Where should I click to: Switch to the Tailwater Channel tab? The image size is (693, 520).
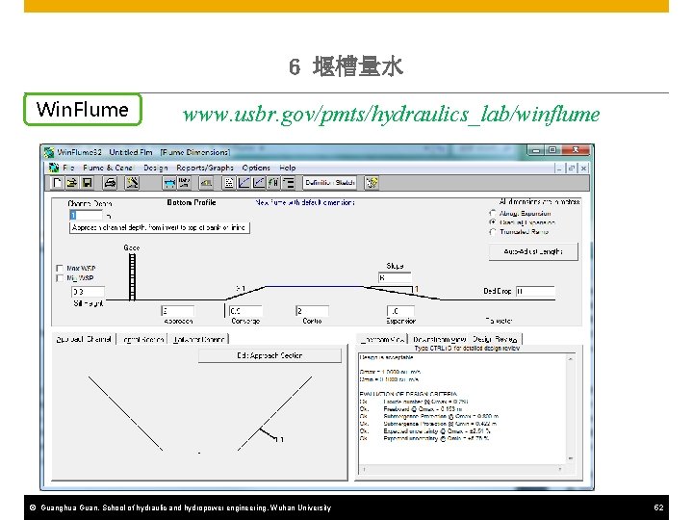pyautogui.click(x=199, y=339)
